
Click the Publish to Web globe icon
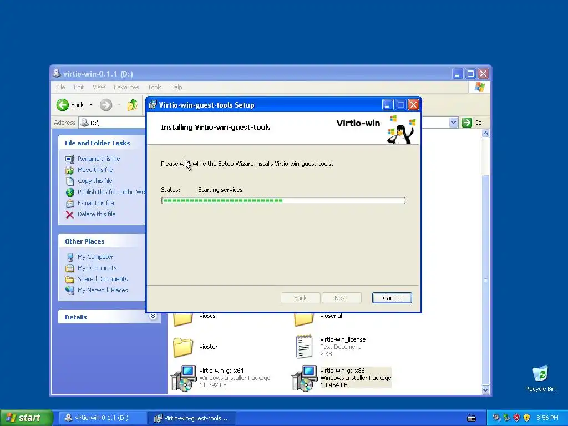coord(70,192)
